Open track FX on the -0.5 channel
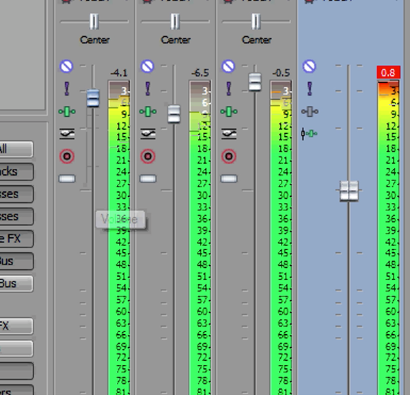This screenshot has height=395, width=410. click(229, 111)
